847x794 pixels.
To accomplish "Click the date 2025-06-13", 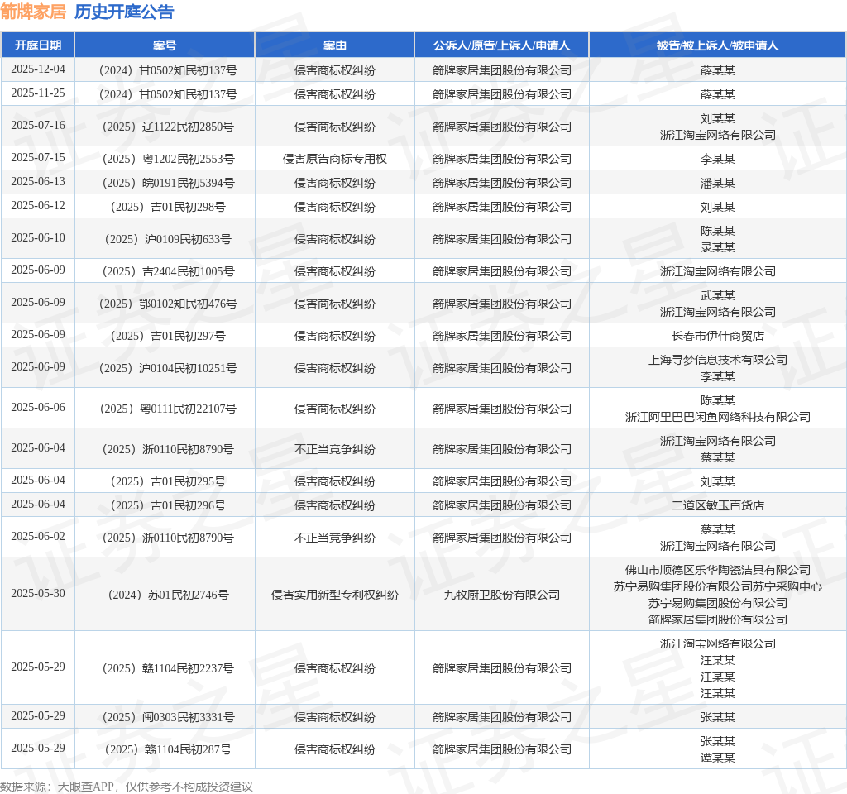I will [38, 181].
